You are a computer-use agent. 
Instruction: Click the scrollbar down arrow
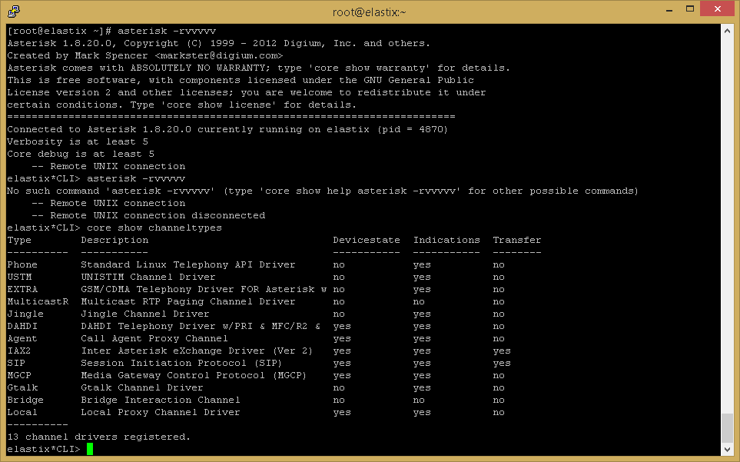pos(727,450)
